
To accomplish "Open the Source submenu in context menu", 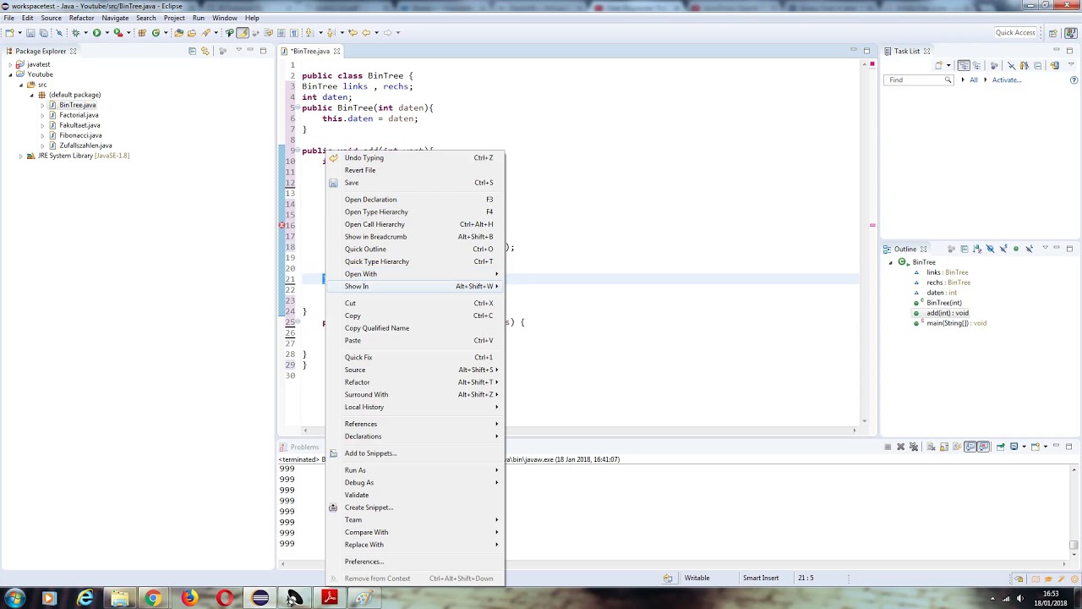I will tap(415, 370).
